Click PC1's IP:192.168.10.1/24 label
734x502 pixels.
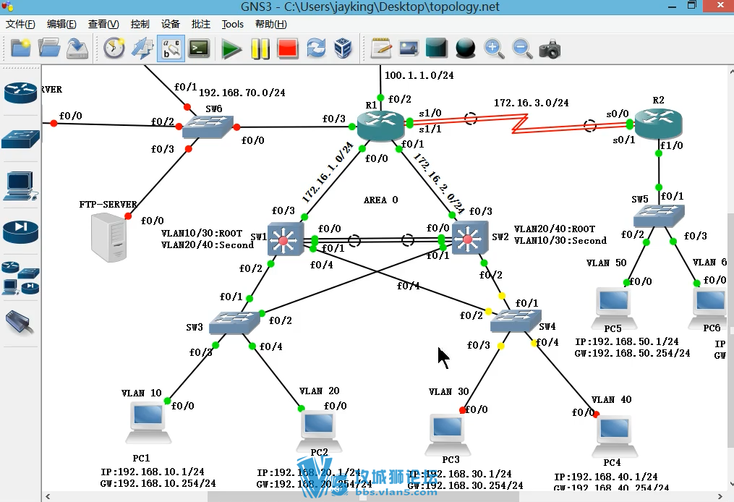pos(153,472)
